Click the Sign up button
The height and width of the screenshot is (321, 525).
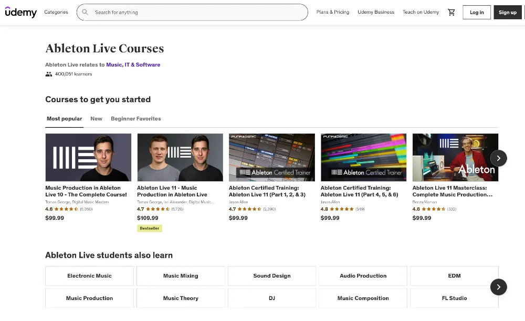coord(508,13)
